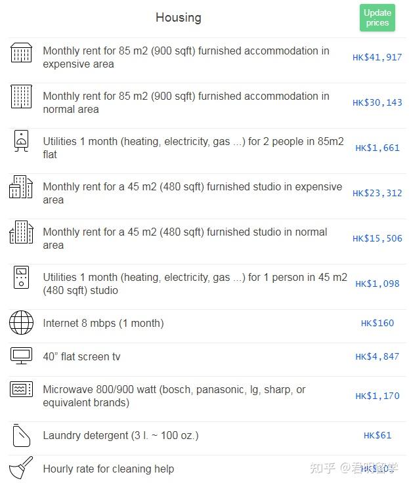
Task: Open the HK$23,312 studio rent price
Action: pos(377,194)
